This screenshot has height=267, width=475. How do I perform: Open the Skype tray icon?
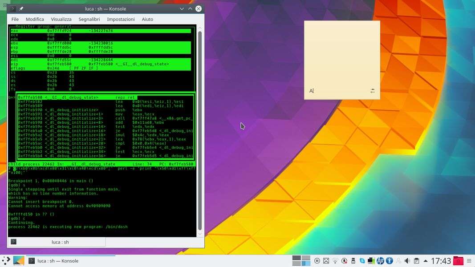coord(362,261)
